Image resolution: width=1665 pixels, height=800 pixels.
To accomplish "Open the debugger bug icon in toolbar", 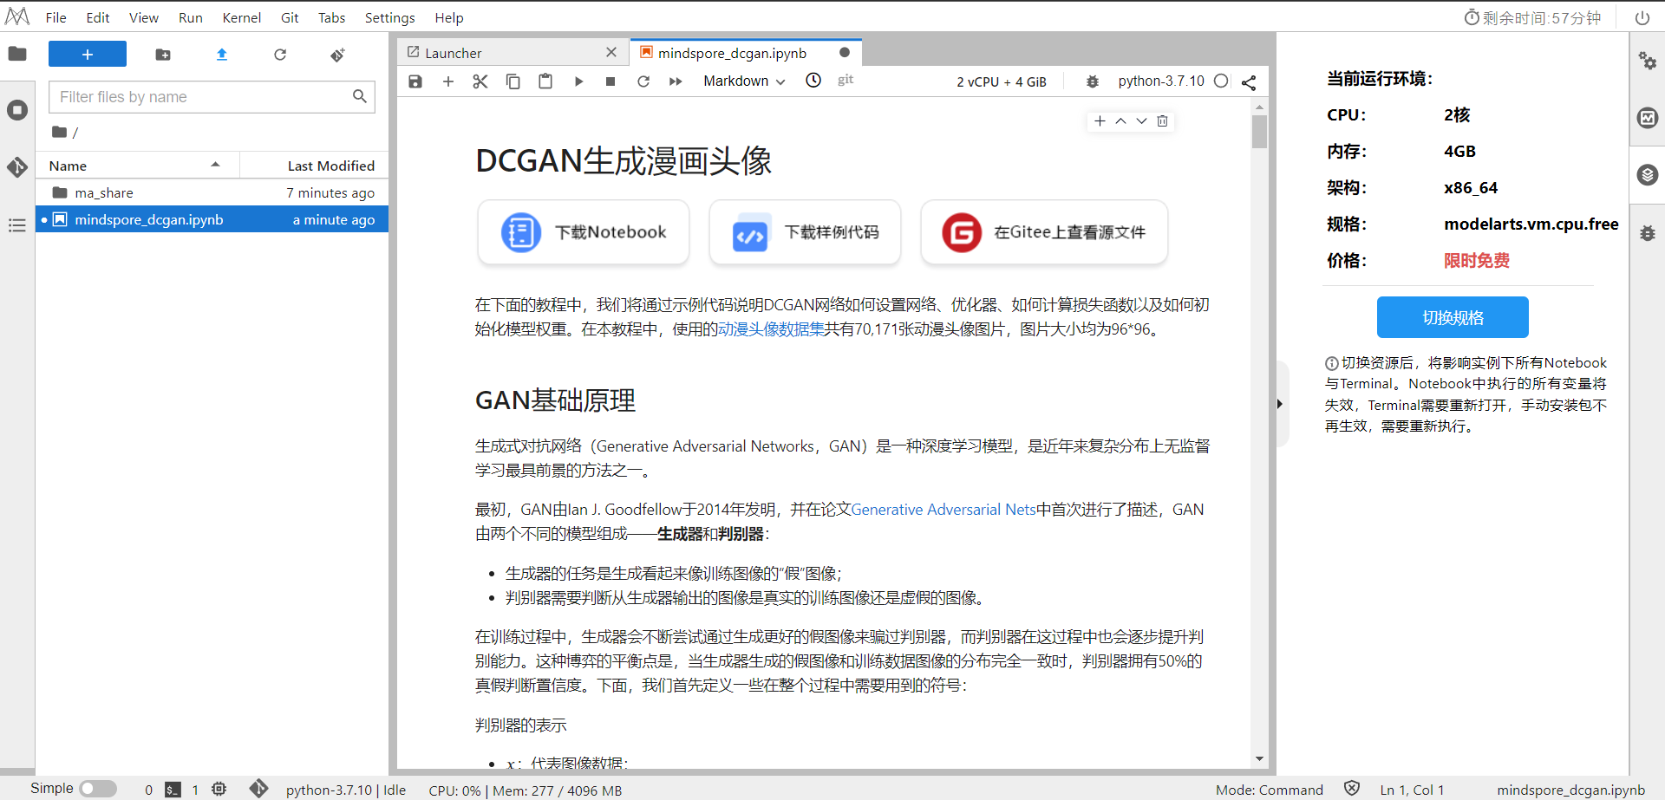I will [x=1092, y=81].
